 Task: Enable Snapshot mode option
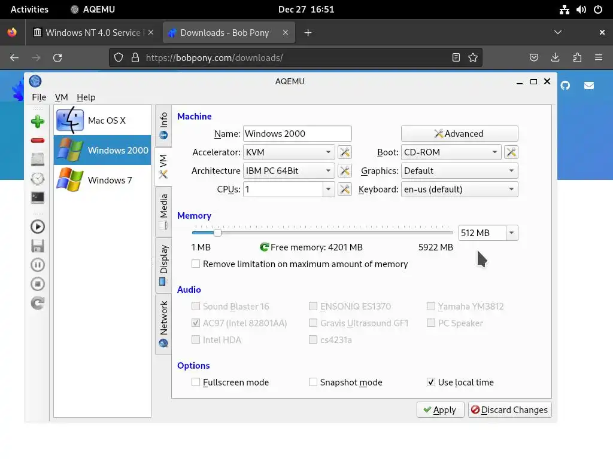[312, 382]
